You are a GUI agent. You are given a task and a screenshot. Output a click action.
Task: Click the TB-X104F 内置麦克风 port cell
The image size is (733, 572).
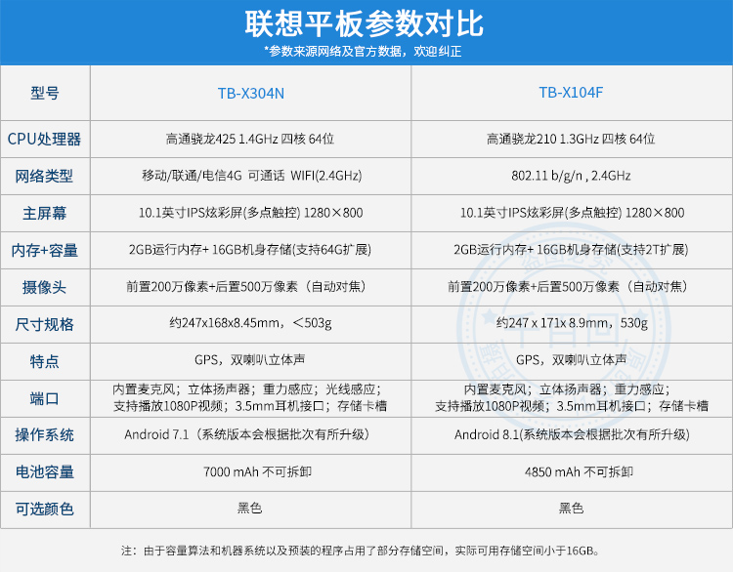coord(572,398)
